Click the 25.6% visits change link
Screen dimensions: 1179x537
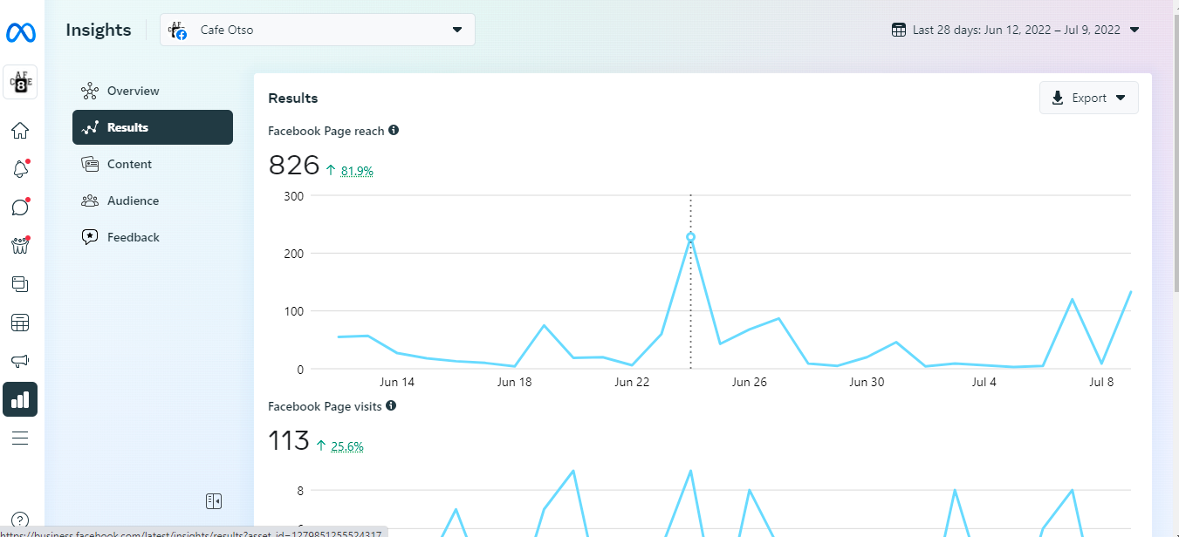coord(347,446)
